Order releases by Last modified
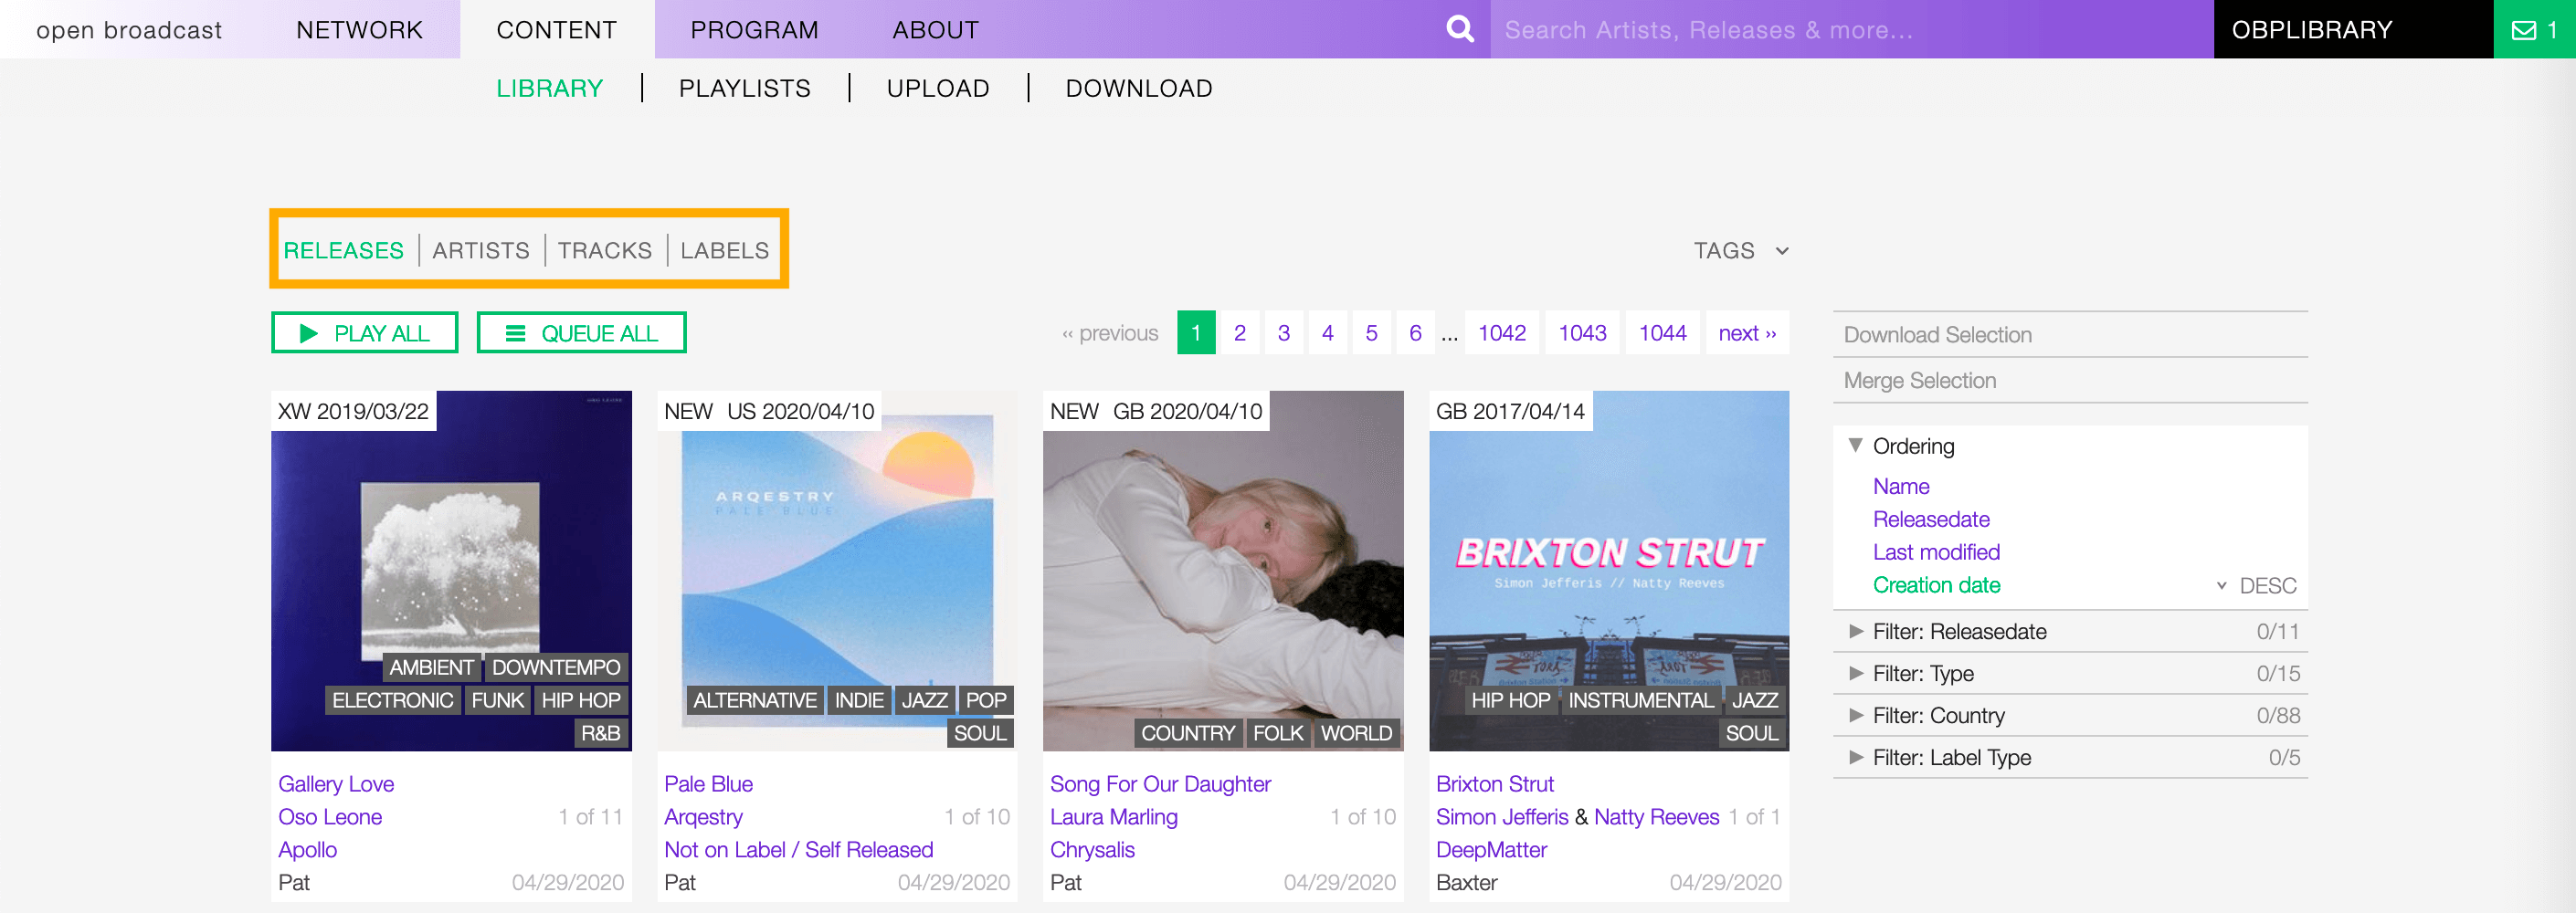 tap(1936, 552)
